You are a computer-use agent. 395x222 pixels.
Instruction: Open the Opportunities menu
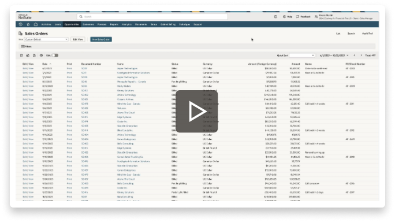pos(72,24)
